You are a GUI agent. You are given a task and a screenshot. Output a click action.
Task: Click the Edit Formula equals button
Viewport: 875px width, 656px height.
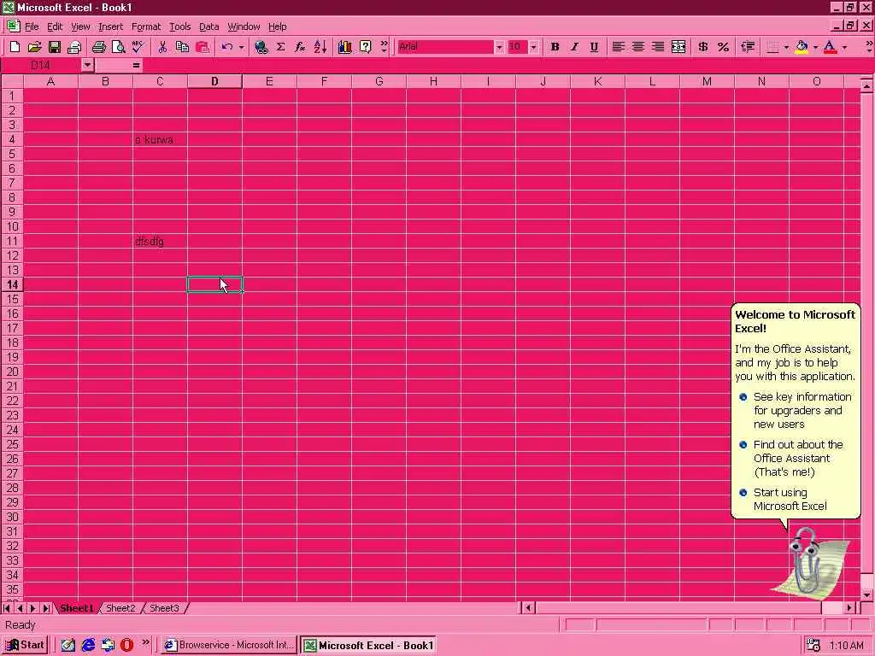click(x=136, y=65)
